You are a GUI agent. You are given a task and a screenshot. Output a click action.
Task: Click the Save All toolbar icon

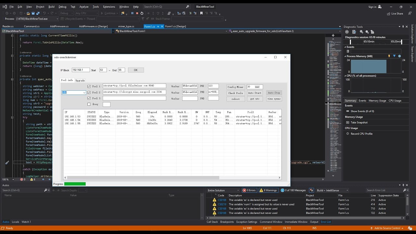pyautogui.click(x=38, y=13)
